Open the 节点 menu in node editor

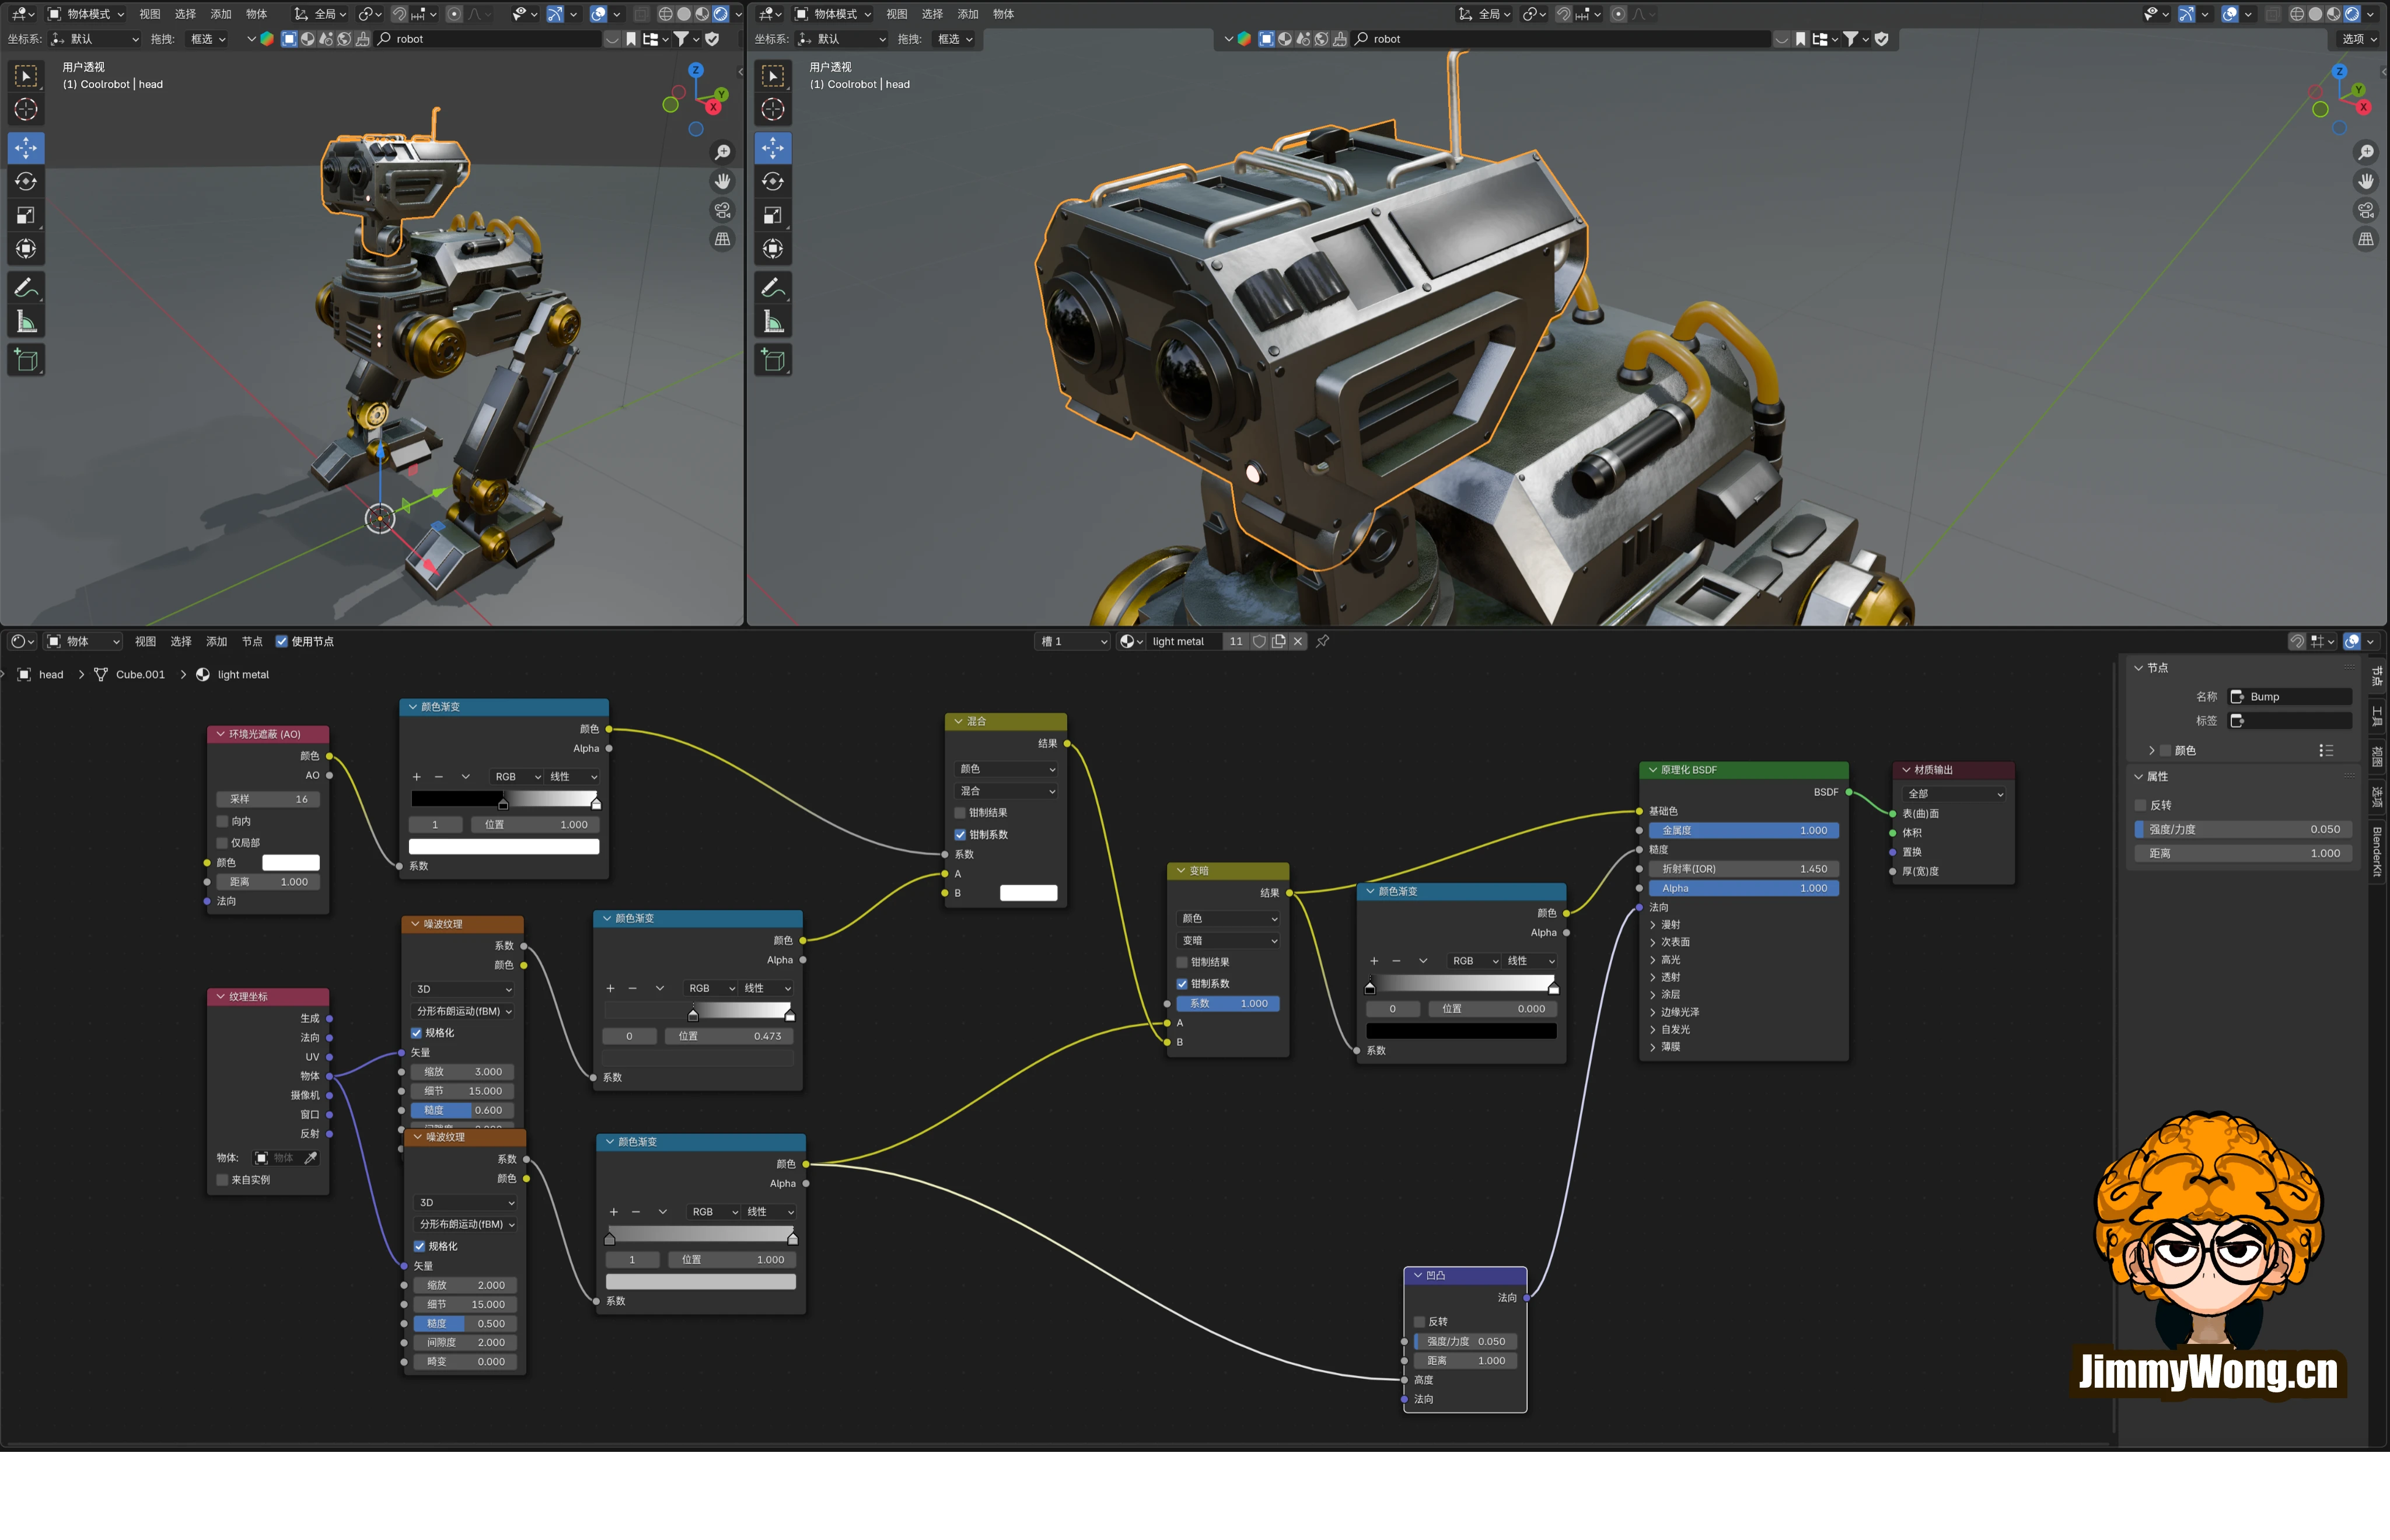252,641
